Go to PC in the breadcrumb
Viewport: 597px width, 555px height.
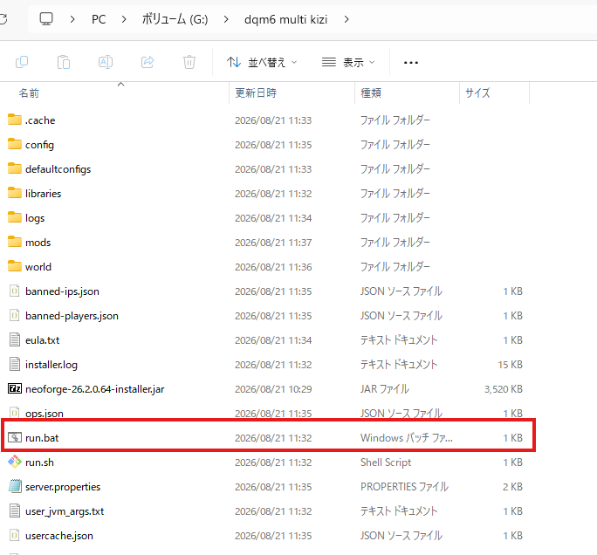(x=99, y=19)
